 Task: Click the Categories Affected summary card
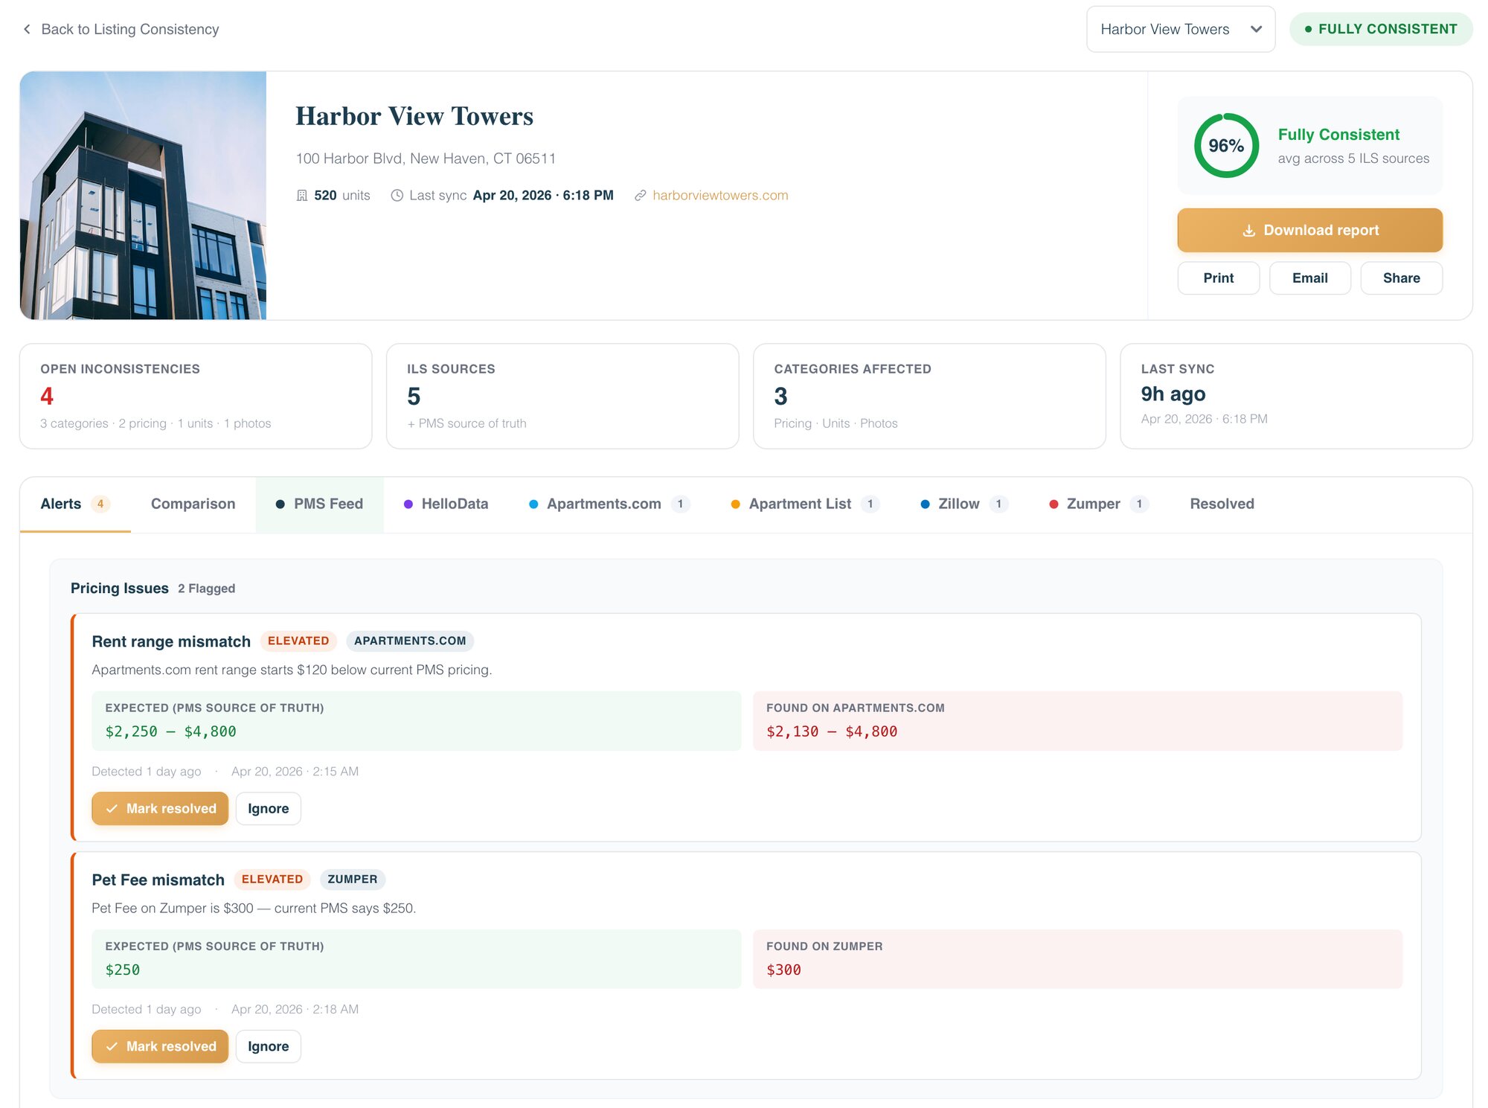[929, 397]
